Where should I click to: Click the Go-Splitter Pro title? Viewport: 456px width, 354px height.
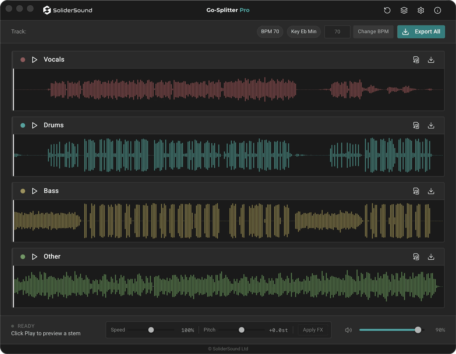click(228, 10)
